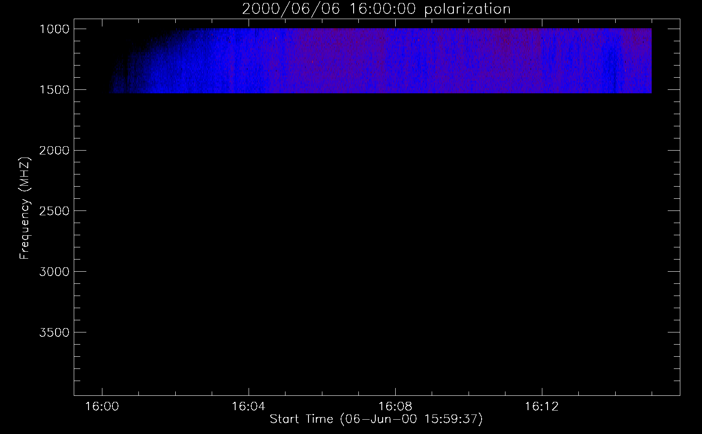
Task: Click the 1500 frequency tick label
Action: [x=54, y=90]
